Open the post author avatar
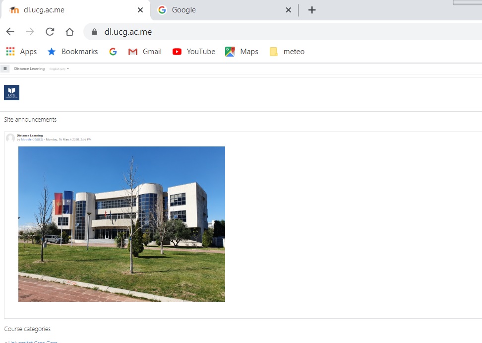 (x=10, y=138)
